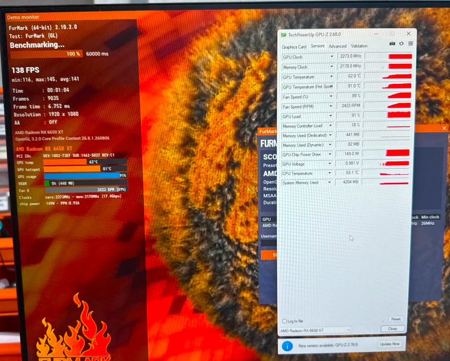Expand the Memory Clock sensor dropdown
This screenshot has width=450, height=361.
tap(332, 66)
